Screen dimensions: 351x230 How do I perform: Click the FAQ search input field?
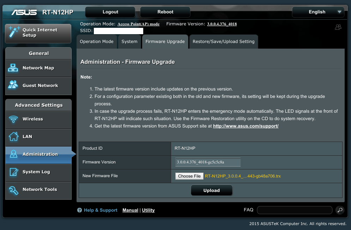pos(295,210)
